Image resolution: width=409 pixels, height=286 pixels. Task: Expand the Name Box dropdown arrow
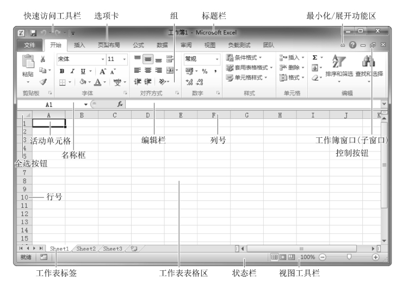pyautogui.click(x=85, y=105)
